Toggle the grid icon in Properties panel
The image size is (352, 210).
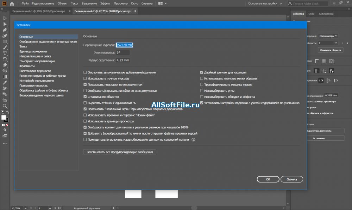pos(324,61)
